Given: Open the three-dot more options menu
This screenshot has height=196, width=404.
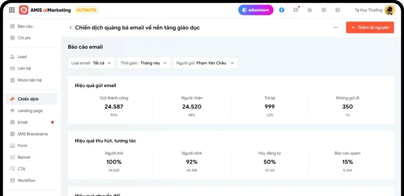Looking at the screenshot, I should click(335, 28).
